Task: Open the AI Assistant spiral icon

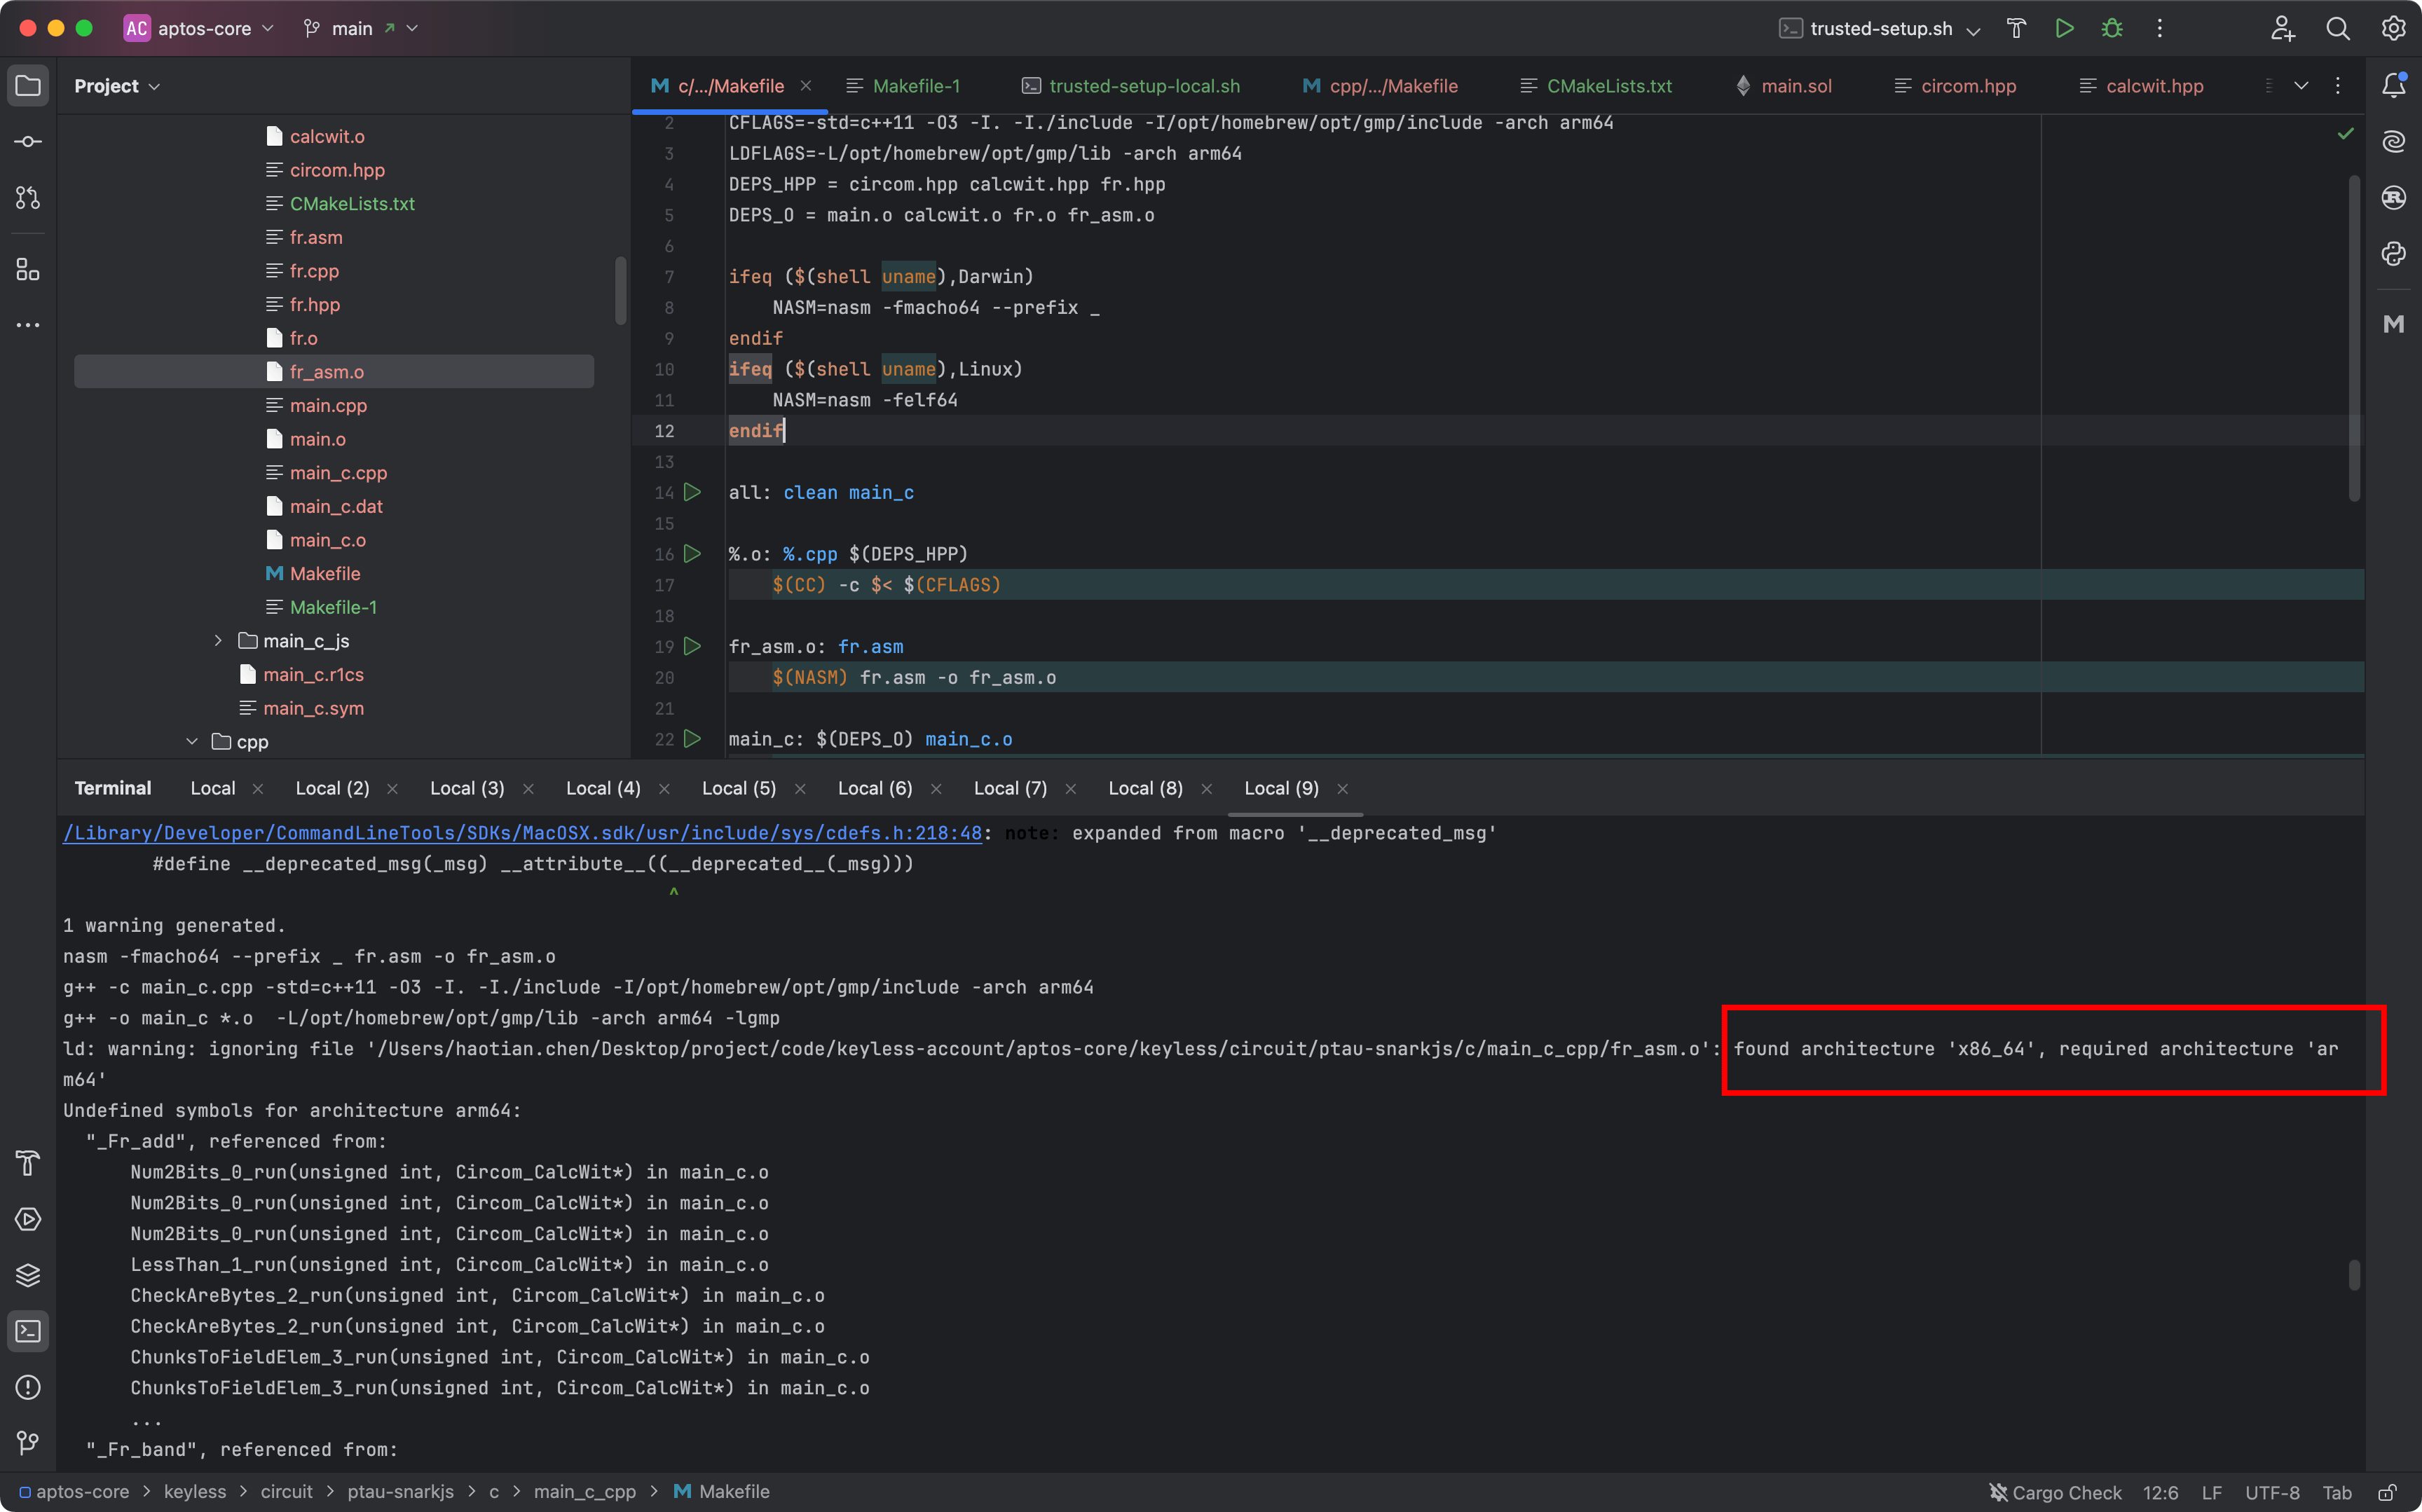Action: coord(2394,141)
